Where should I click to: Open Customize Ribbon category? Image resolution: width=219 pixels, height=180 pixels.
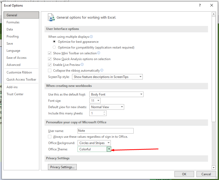pos(21,72)
